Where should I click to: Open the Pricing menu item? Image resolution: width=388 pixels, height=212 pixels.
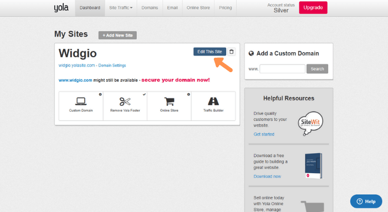(x=226, y=8)
